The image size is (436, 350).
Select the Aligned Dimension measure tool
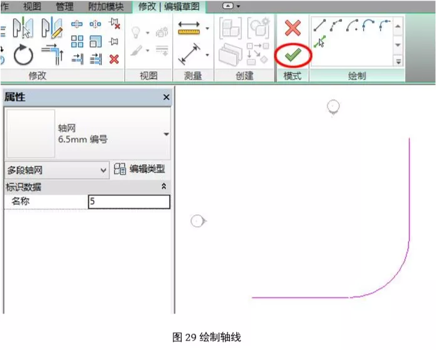(x=188, y=54)
